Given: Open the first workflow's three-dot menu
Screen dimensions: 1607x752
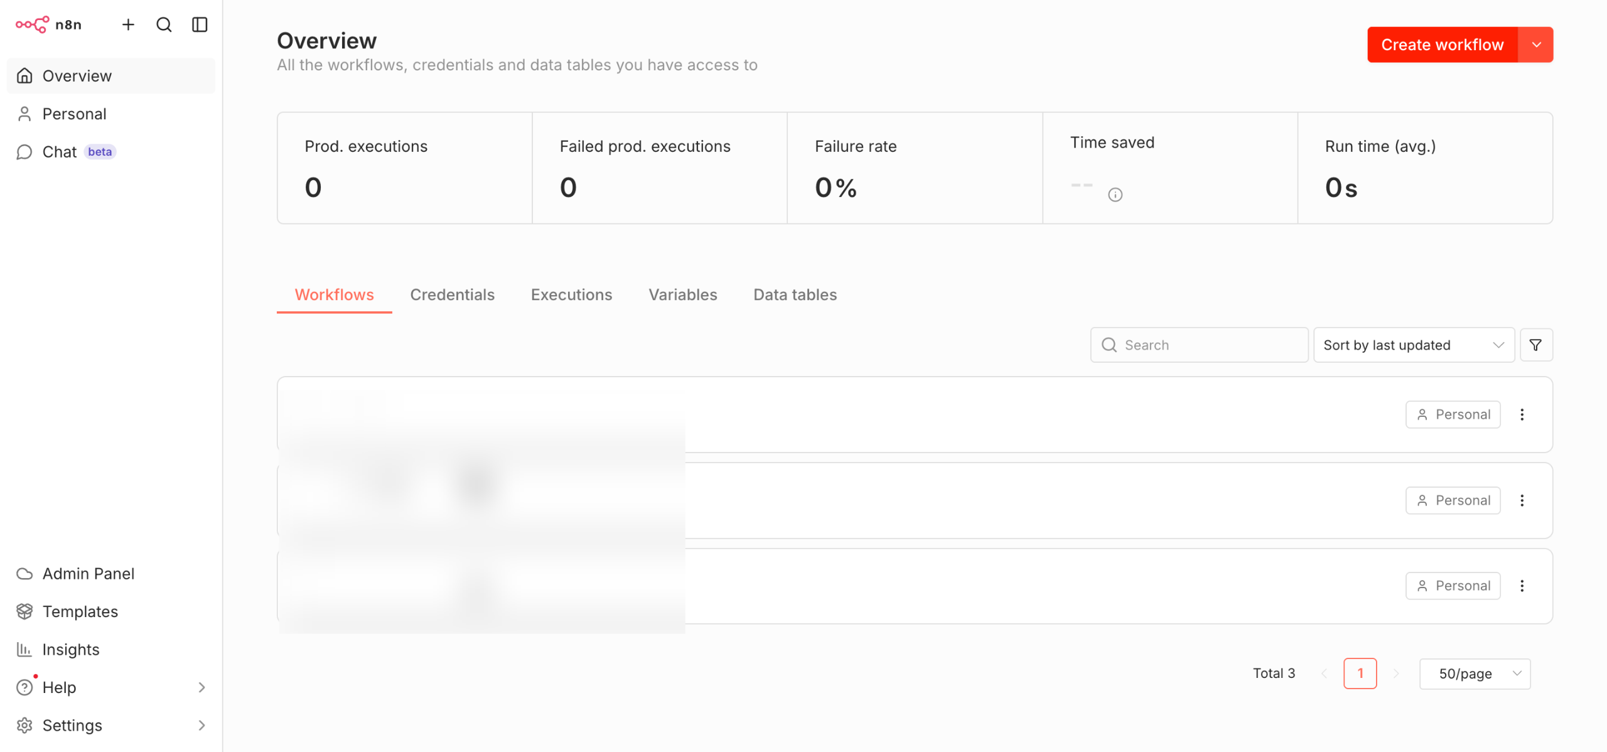Looking at the screenshot, I should click(x=1522, y=414).
